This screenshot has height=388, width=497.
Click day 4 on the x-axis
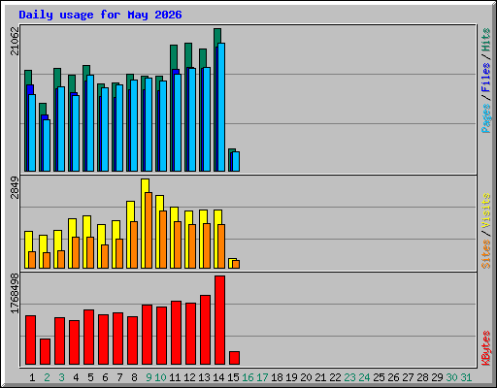point(76,377)
